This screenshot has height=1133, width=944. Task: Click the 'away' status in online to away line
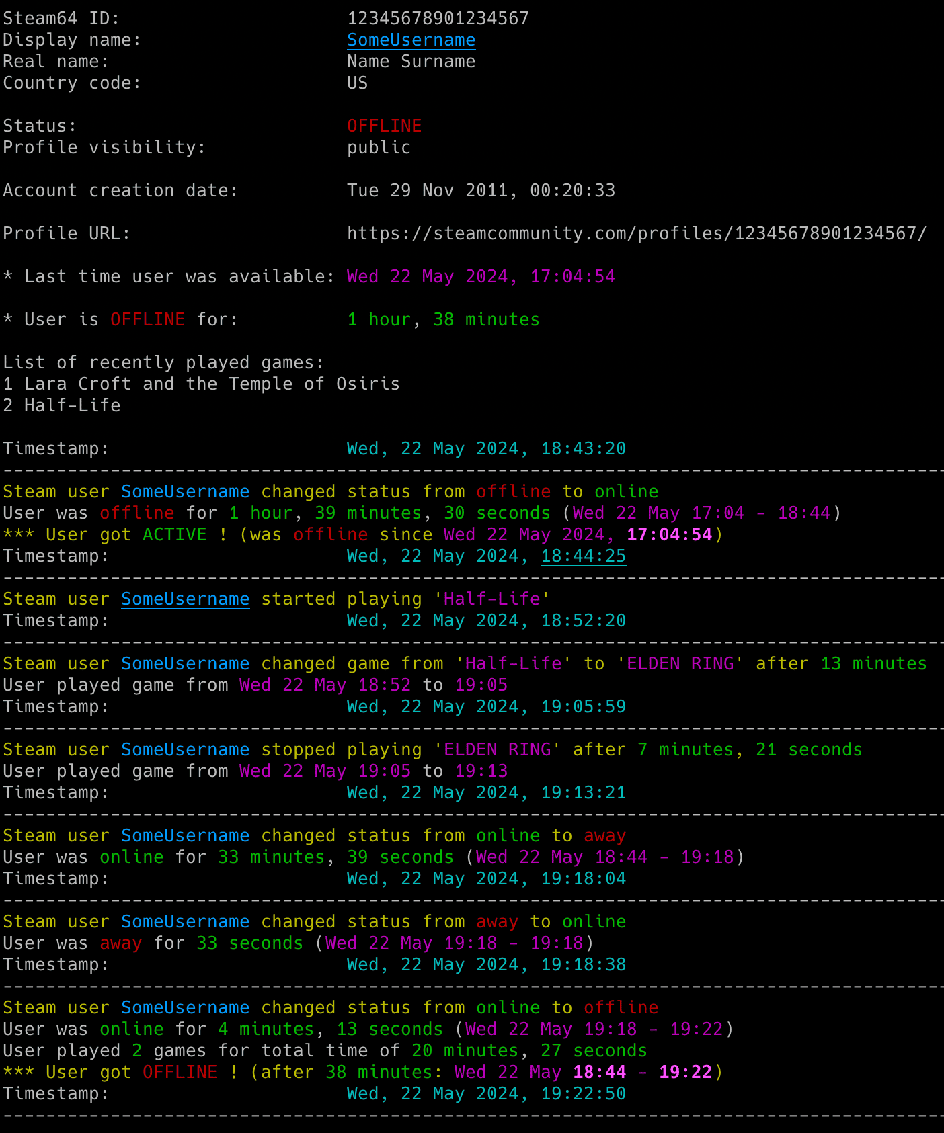point(604,836)
